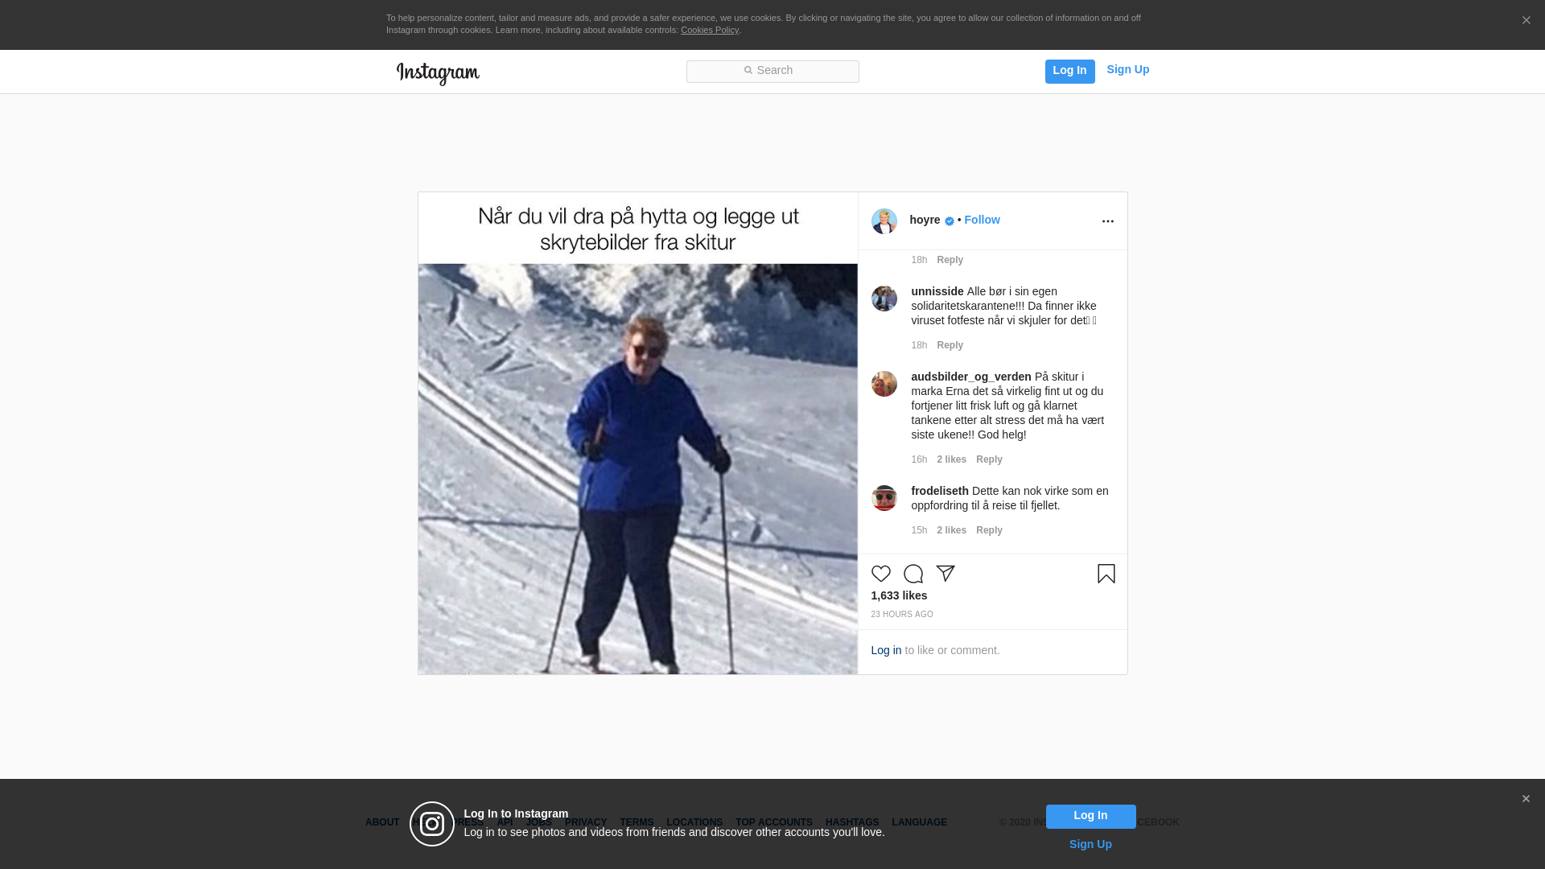The image size is (1545, 869).
Task: Open the ABOUT footer link
Action: point(381,823)
